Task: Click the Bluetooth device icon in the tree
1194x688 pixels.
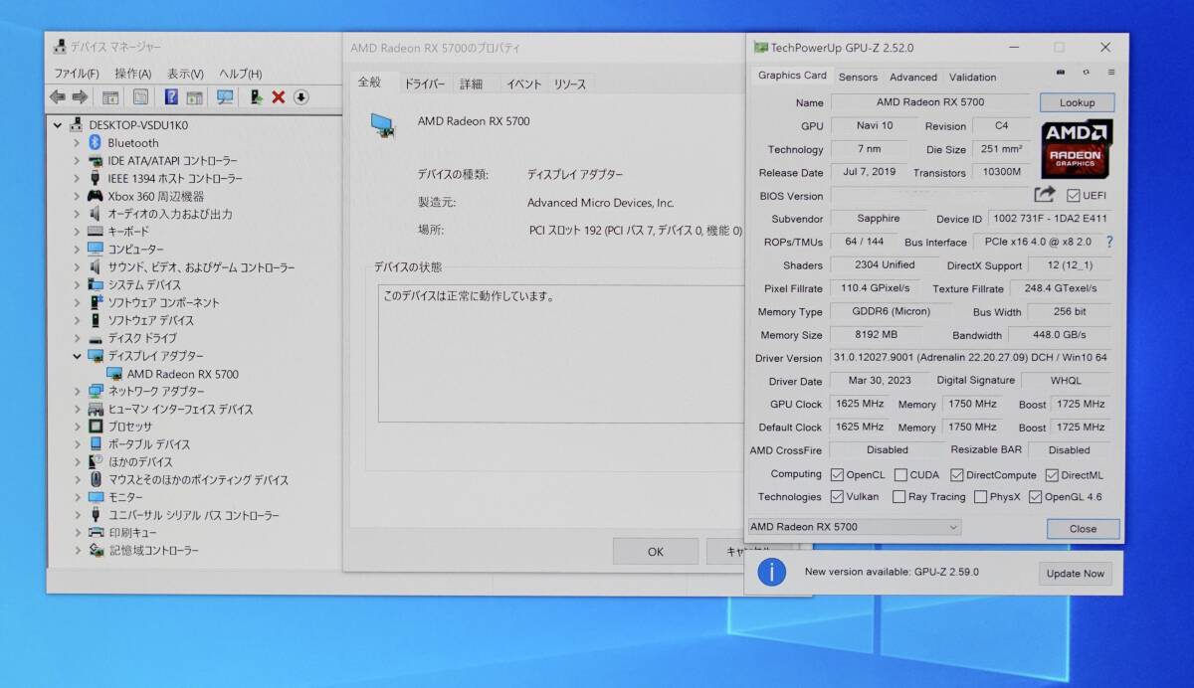Action: [x=97, y=142]
